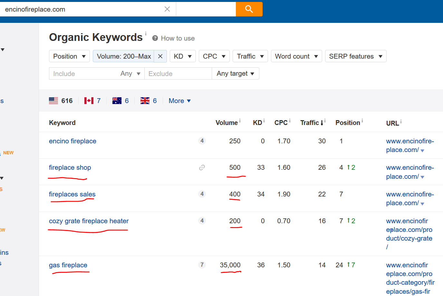Viewport: 443px width, 296px height.
Task: Expand the More countries menu
Action: [x=179, y=101]
